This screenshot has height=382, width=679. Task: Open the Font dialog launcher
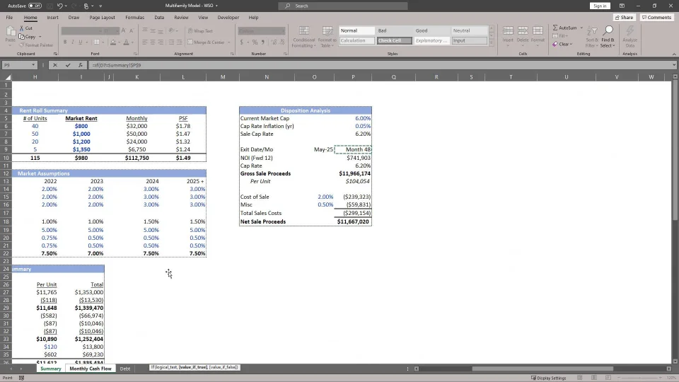136,54
